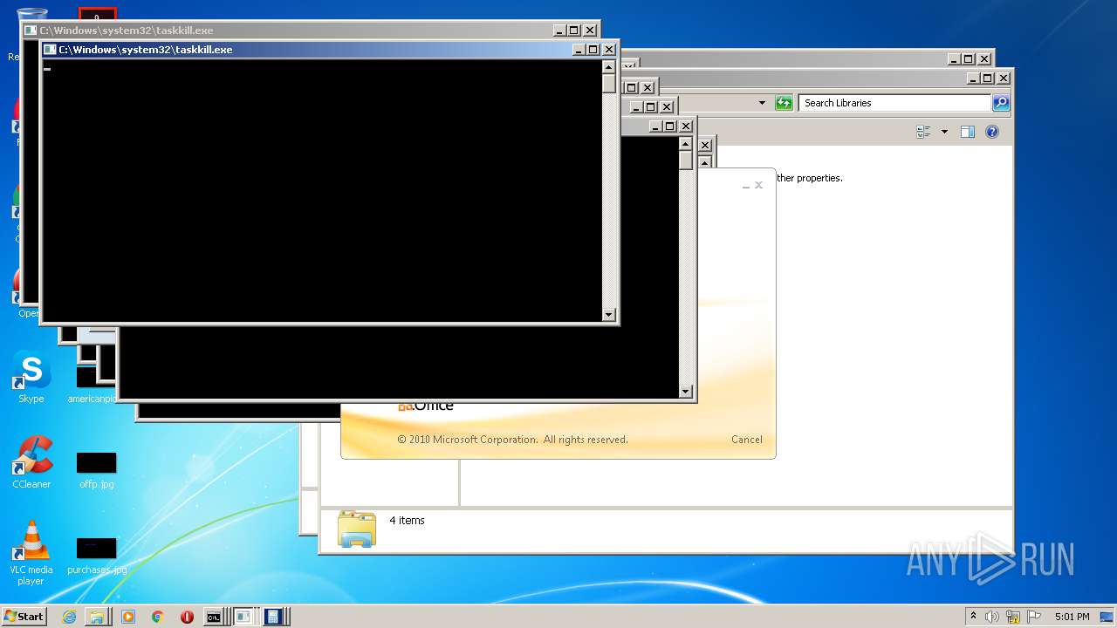Image resolution: width=1117 pixels, height=628 pixels.
Task: Switch to the command prompt taskbar group
Action: (x=214, y=617)
